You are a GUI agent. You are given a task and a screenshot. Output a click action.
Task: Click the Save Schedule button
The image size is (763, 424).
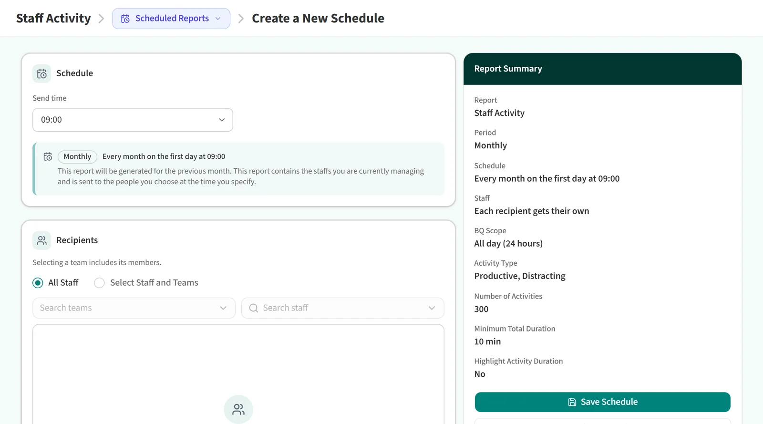(x=602, y=402)
